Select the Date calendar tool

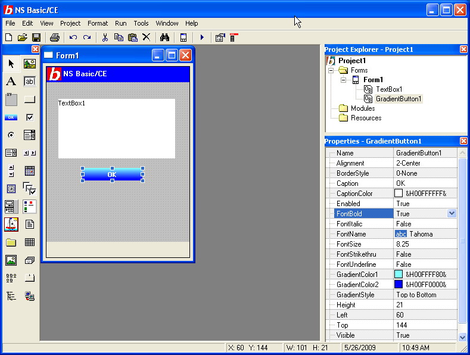(29, 170)
